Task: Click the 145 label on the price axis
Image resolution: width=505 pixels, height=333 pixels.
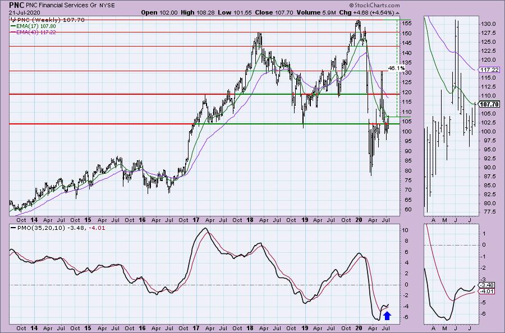Action: [406, 43]
